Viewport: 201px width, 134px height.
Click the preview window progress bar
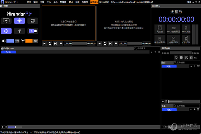(135, 44)
